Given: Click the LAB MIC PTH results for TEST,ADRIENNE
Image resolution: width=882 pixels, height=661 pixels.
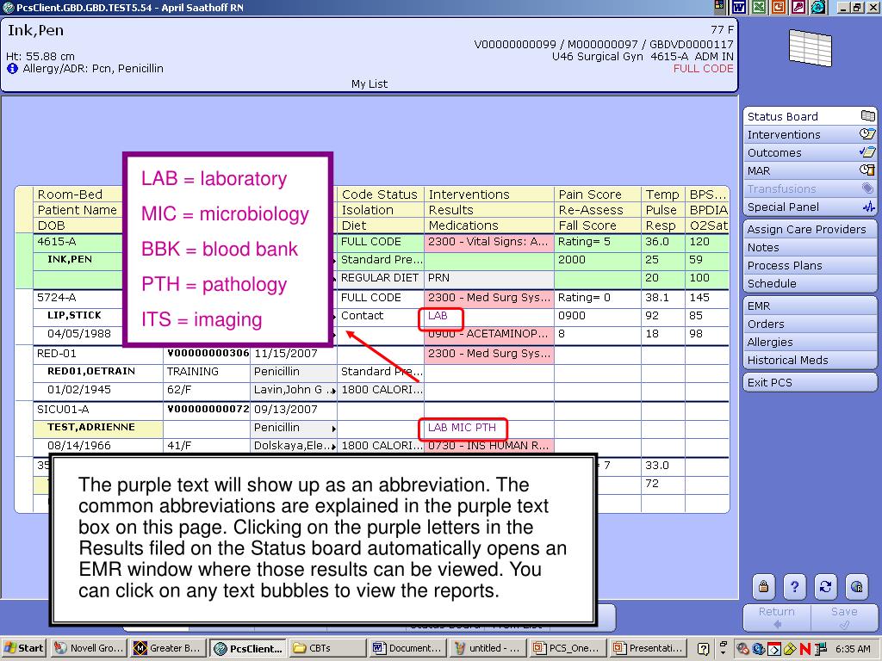Looking at the screenshot, I should click(x=462, y=428).
